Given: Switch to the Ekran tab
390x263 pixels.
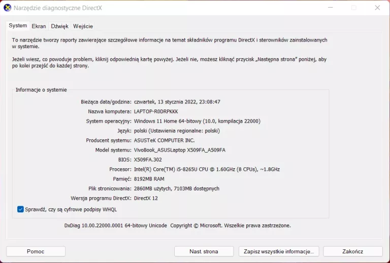Looking at the screenshot, I should (39, 26).
